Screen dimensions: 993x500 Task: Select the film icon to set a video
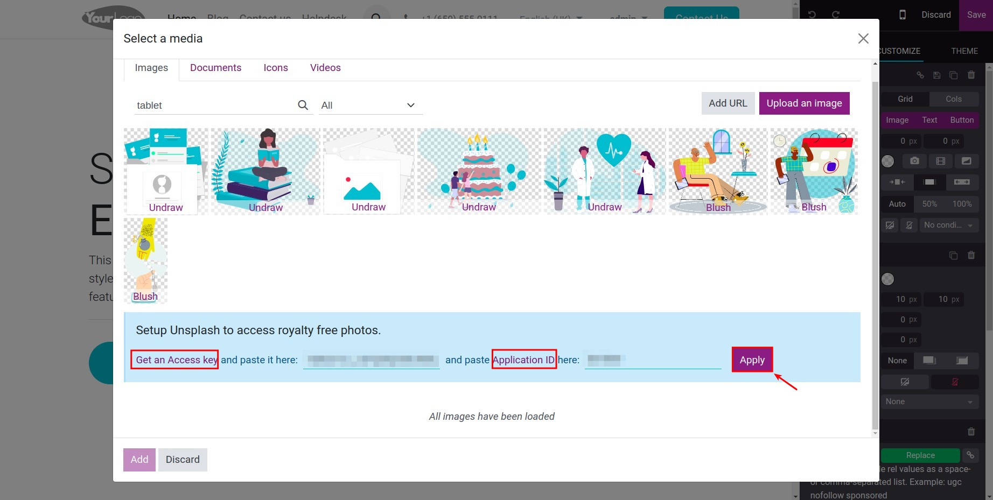[x=941, y=161]
